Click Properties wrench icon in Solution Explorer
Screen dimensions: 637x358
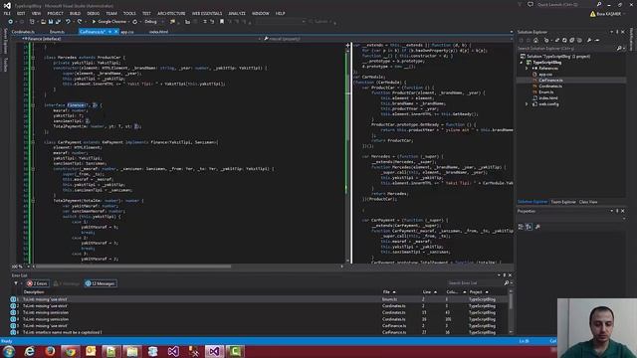tap(589, 40)
